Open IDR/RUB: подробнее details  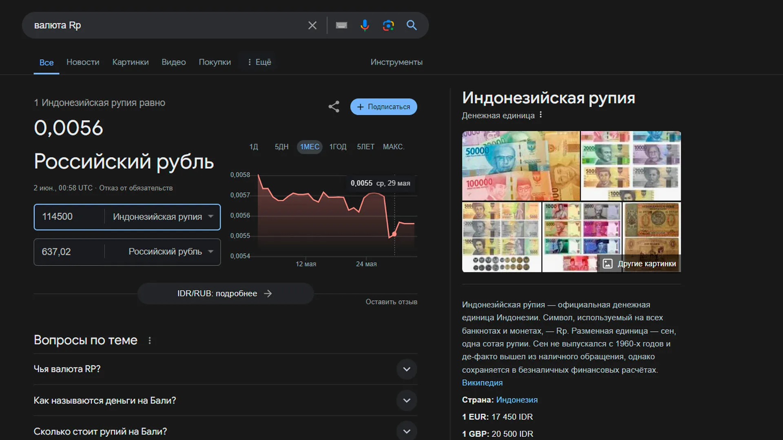tap(225, 293)
